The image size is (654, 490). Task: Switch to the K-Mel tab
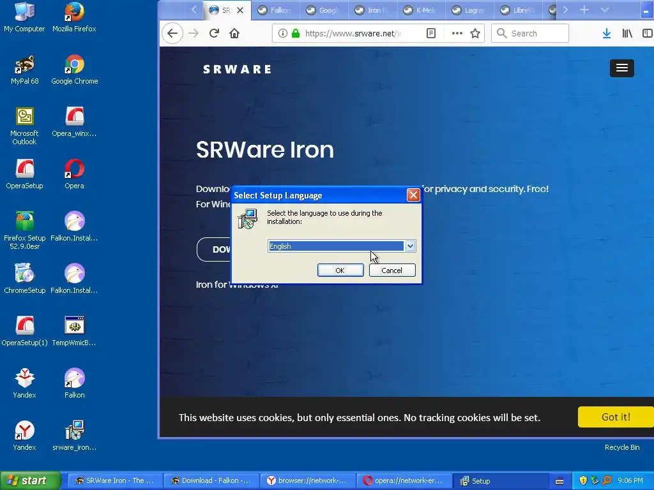coord(420,10)
